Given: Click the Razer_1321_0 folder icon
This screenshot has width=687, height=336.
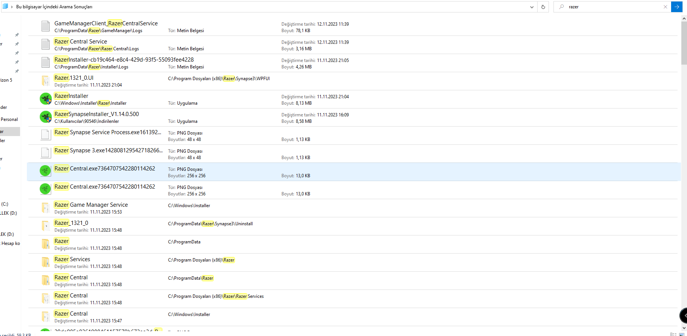Looking at the screenshot, I should tap(45, 226).
